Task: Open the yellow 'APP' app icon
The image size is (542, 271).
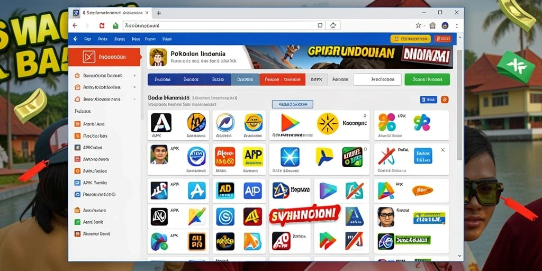Action: pyautogui.click(x=252, y=157)
